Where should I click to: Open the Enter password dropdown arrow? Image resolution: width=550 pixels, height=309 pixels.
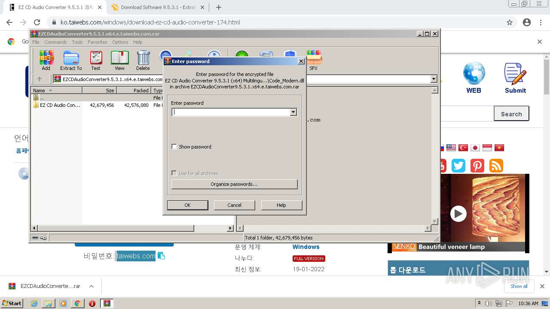pyautogui.click(x=293, y=112)
